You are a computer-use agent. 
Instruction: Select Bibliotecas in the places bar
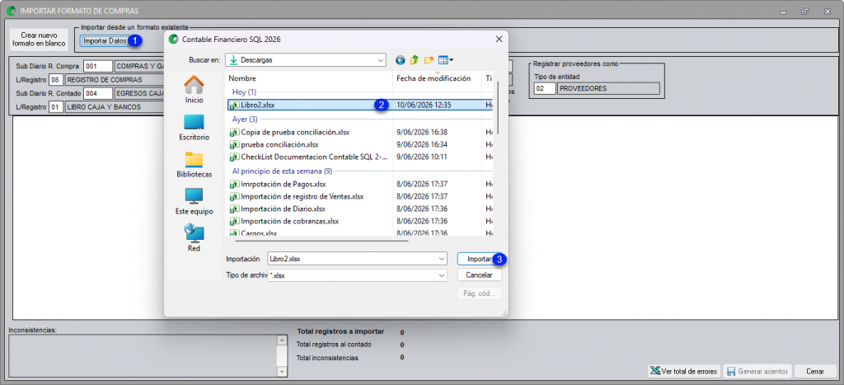coord(194,165)
